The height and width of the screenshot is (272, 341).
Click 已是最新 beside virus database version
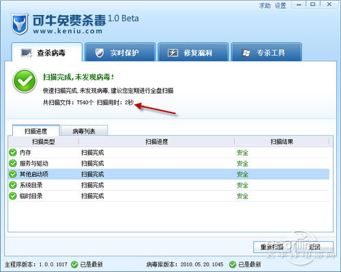(x=250, y=265)
